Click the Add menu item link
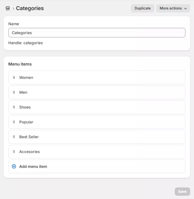This screenshot has height=199, width=194. click(33, 166)
